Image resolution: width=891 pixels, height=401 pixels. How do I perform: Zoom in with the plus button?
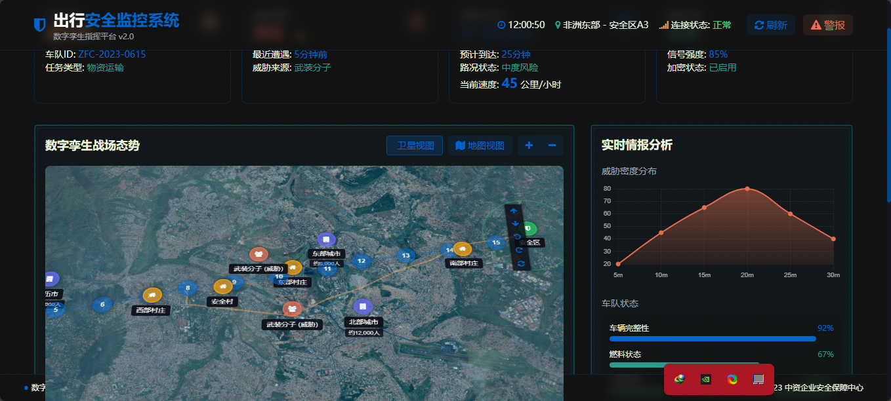[529, 145]
